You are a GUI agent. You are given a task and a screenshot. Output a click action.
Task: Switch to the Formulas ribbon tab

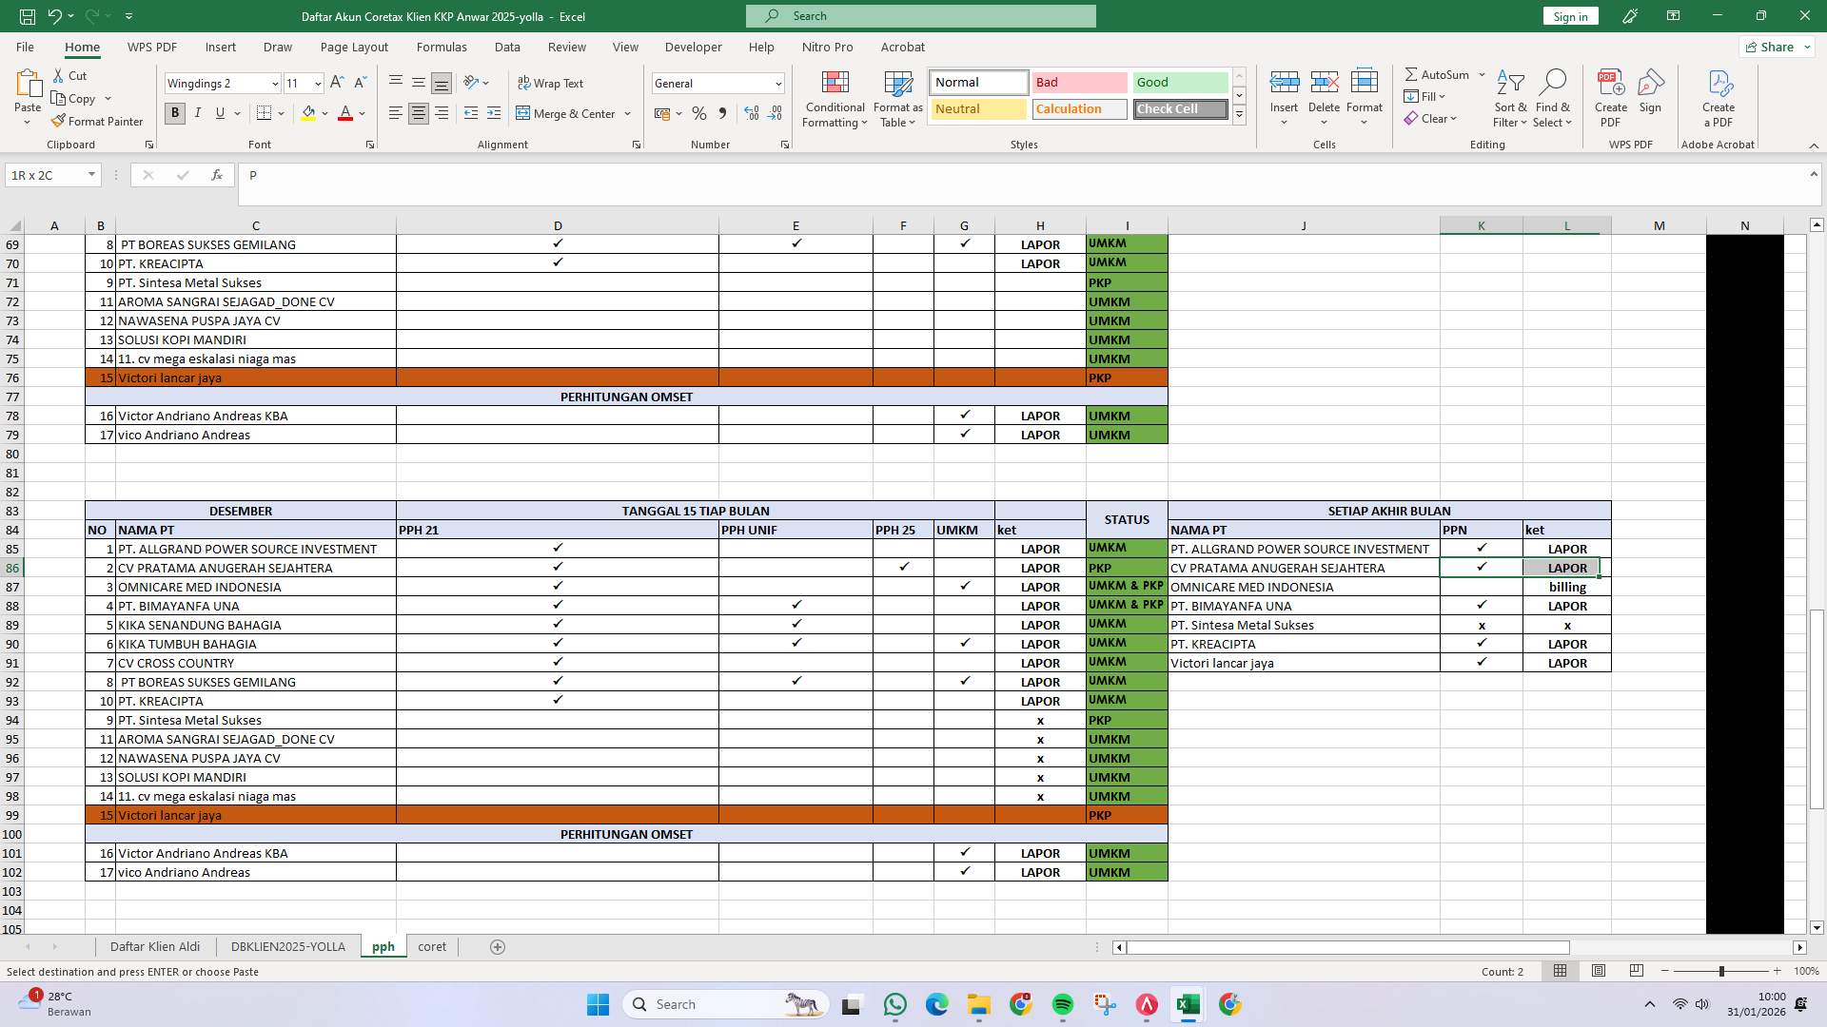[x=442, y=47]
